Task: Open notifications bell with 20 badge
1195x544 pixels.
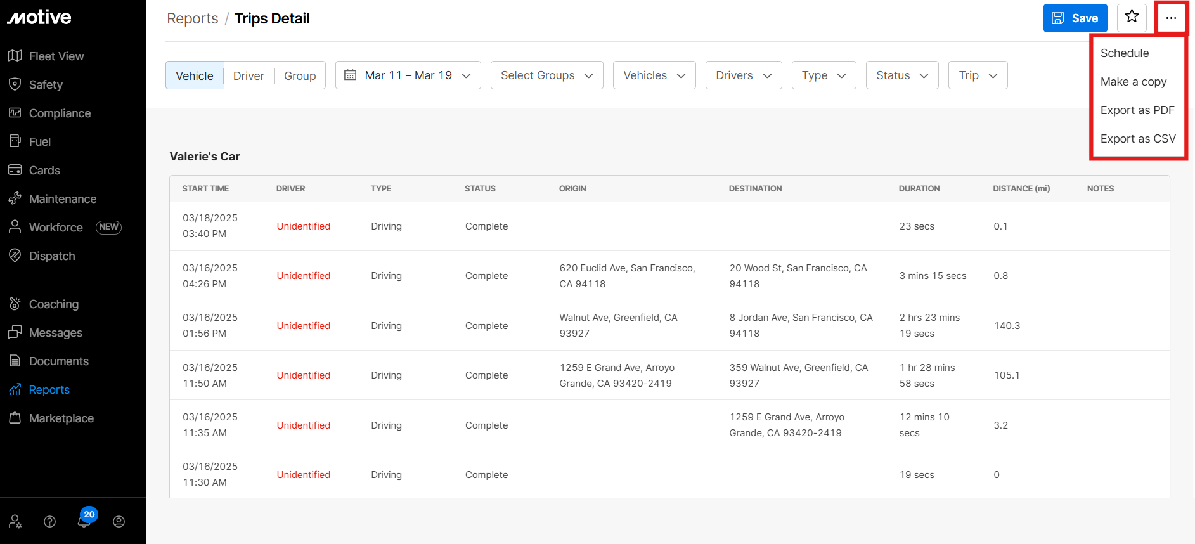Action: pyautogui.click(x=84, y=520)
